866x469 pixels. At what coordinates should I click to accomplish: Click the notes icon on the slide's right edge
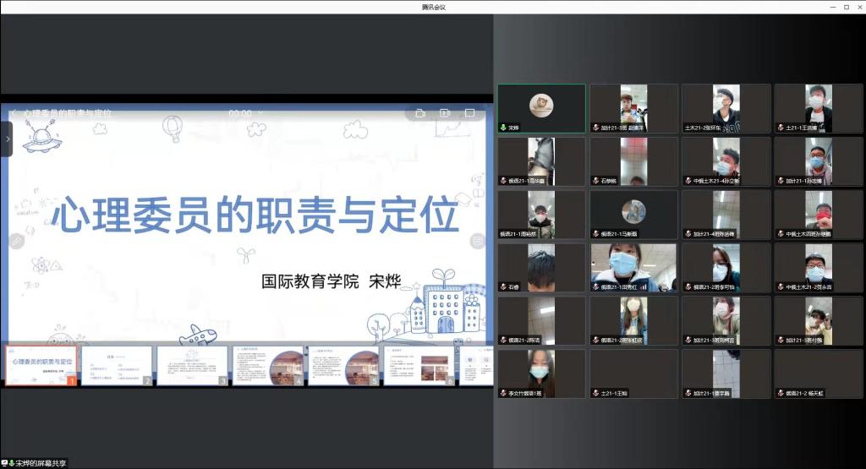click(x=478, y=241)
